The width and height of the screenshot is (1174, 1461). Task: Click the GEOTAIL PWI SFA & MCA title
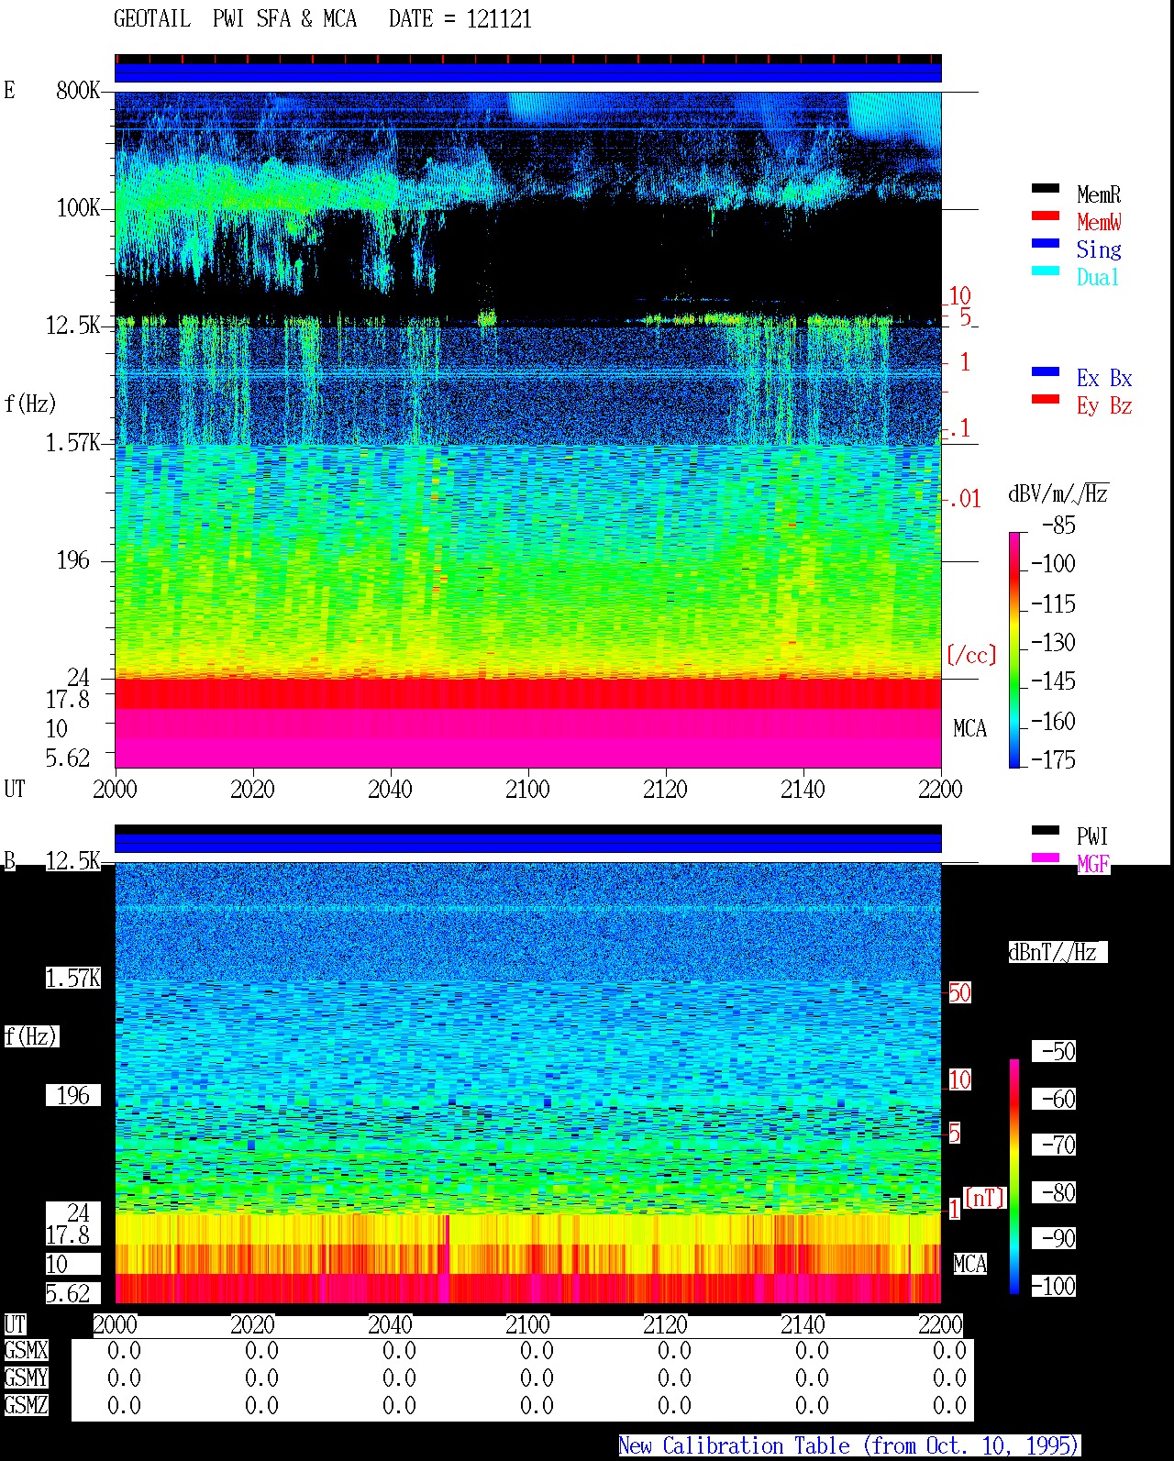235,19
